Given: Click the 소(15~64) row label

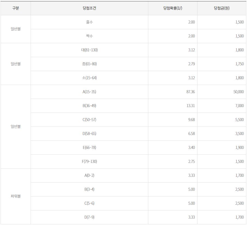Looking at the screenshot, I should click(x=89, y=78).
